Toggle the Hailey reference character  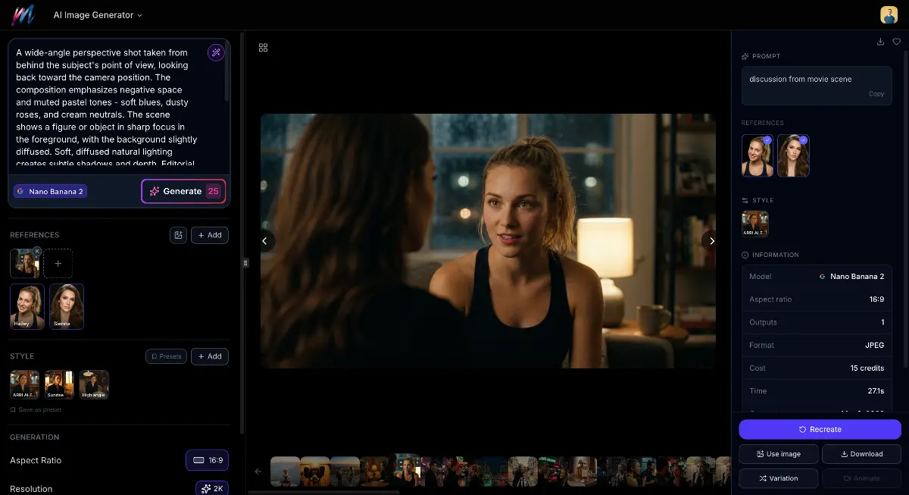[27, 305]
